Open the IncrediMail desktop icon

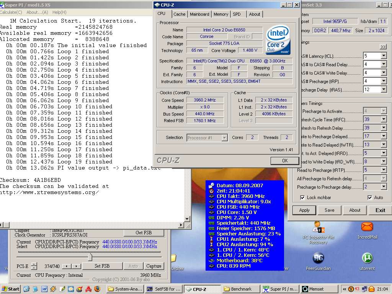tap(367, 230)
